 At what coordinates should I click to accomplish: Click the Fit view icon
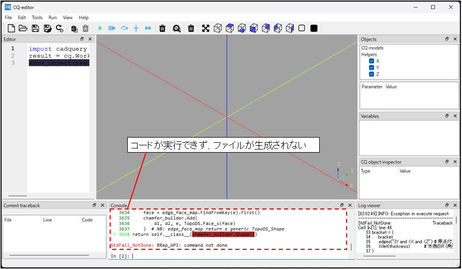pos(205,28)
